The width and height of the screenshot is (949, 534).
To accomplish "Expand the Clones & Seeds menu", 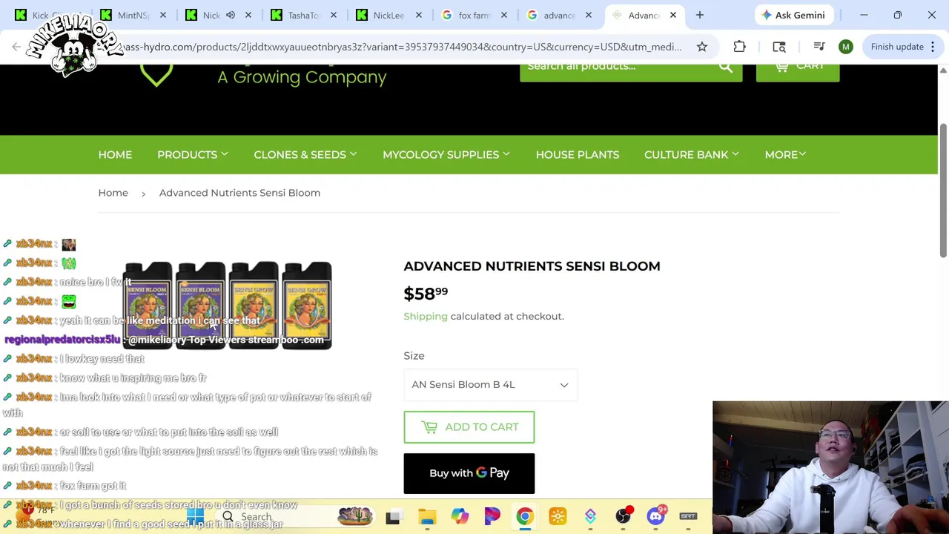I will click(x=305, y=154).
